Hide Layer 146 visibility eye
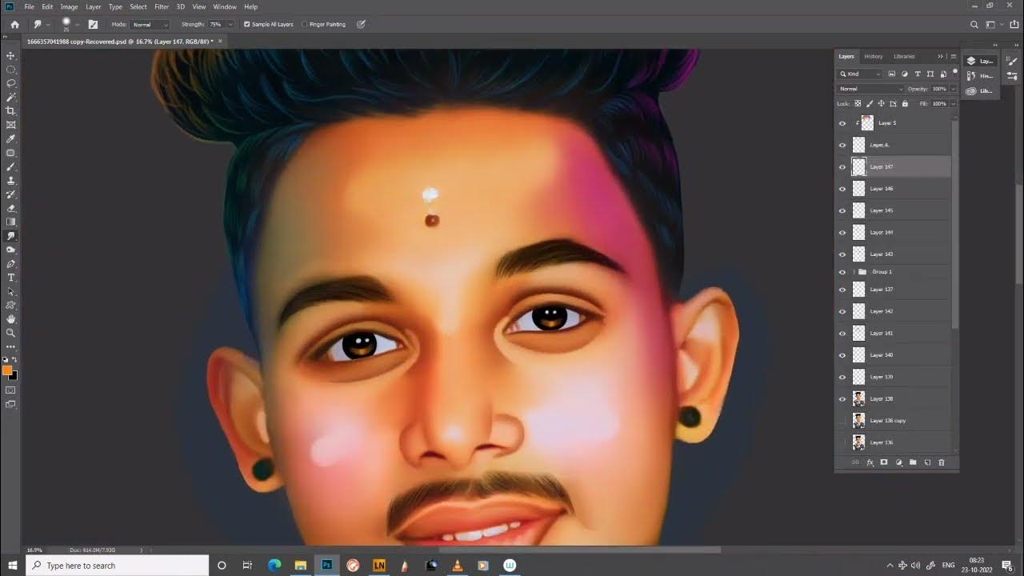 (842, 189)
